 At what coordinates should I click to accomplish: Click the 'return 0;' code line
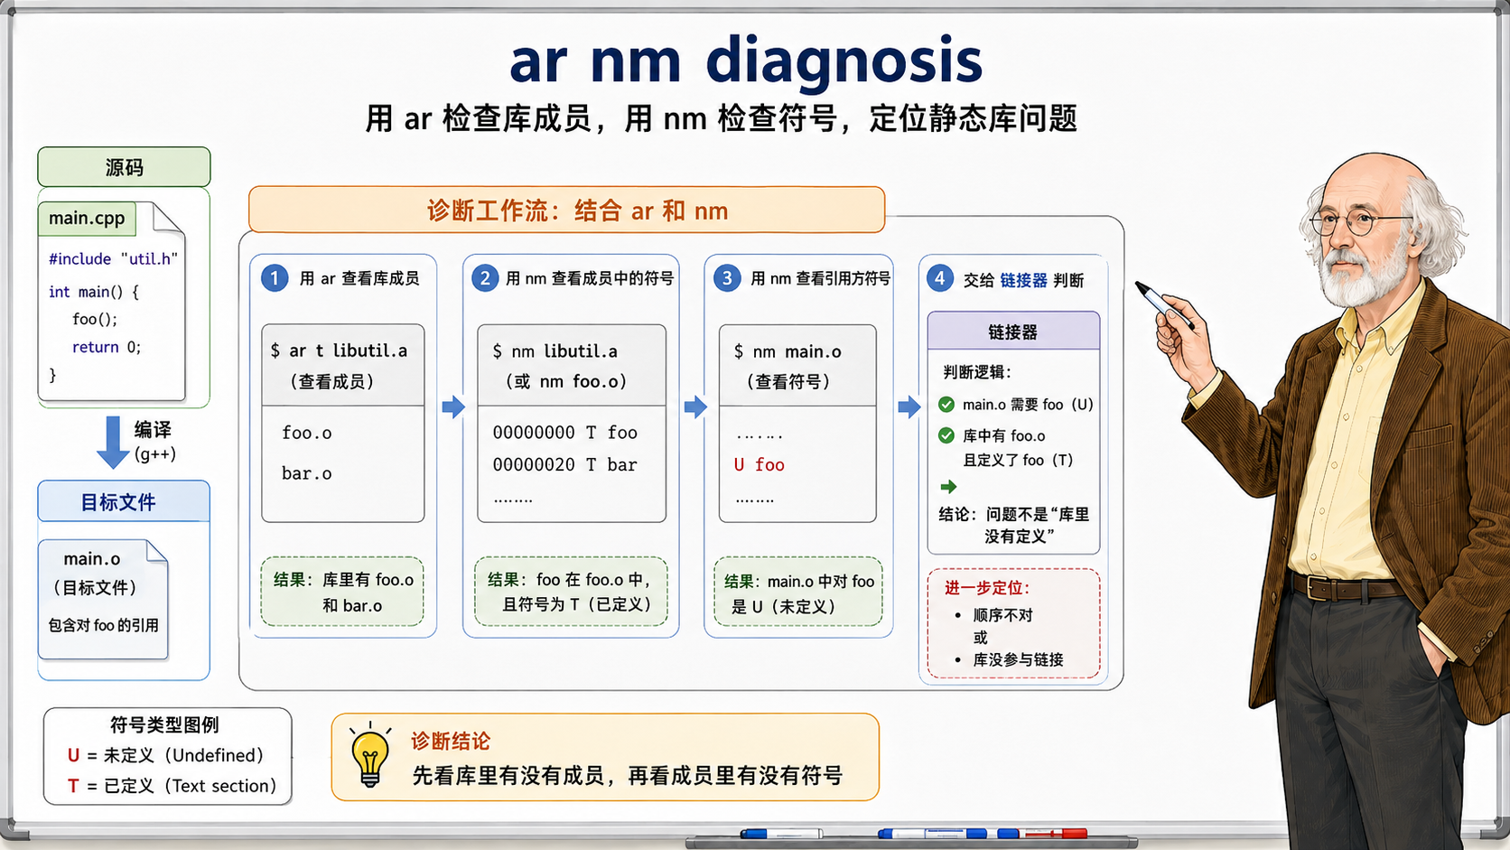pyautogui.click(x=107, y=347)
